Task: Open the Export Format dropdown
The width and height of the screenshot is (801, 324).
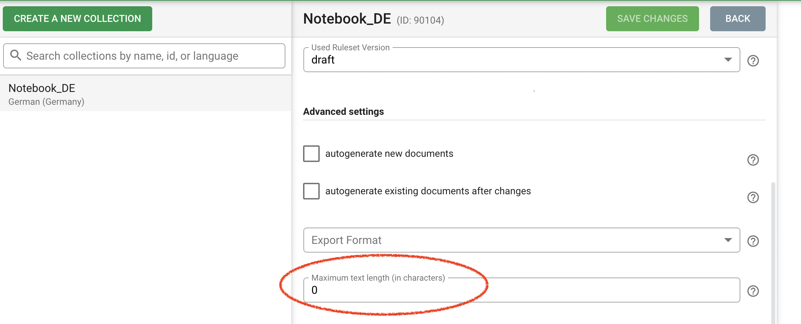Action: tap(729, 240)
